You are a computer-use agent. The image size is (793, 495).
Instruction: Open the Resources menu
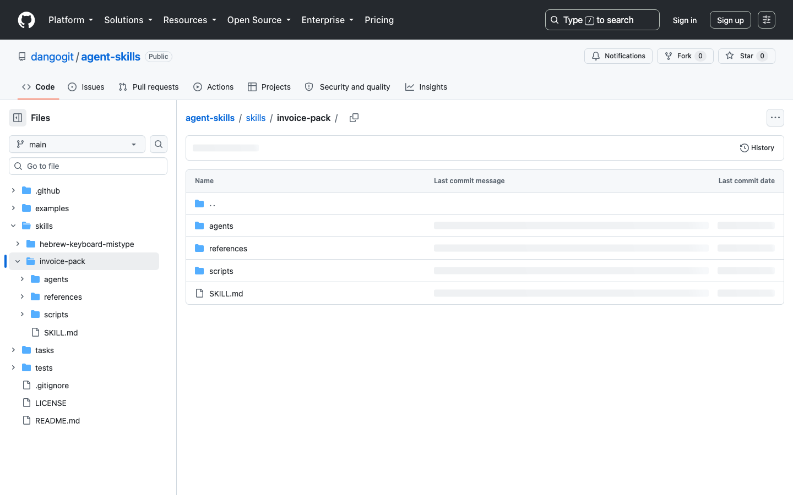click(x=190, y=20)
